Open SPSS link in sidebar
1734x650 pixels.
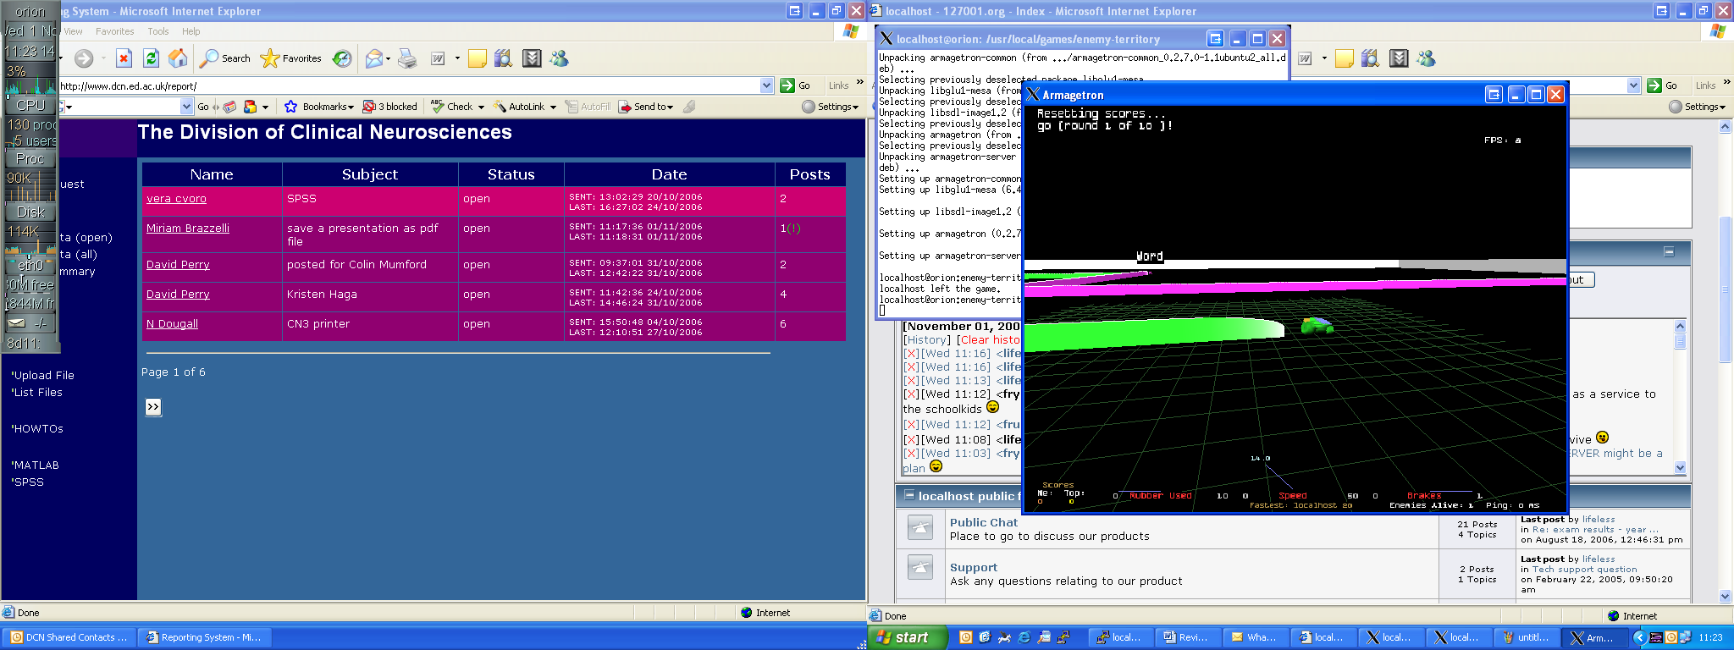[x=29, y=482]
